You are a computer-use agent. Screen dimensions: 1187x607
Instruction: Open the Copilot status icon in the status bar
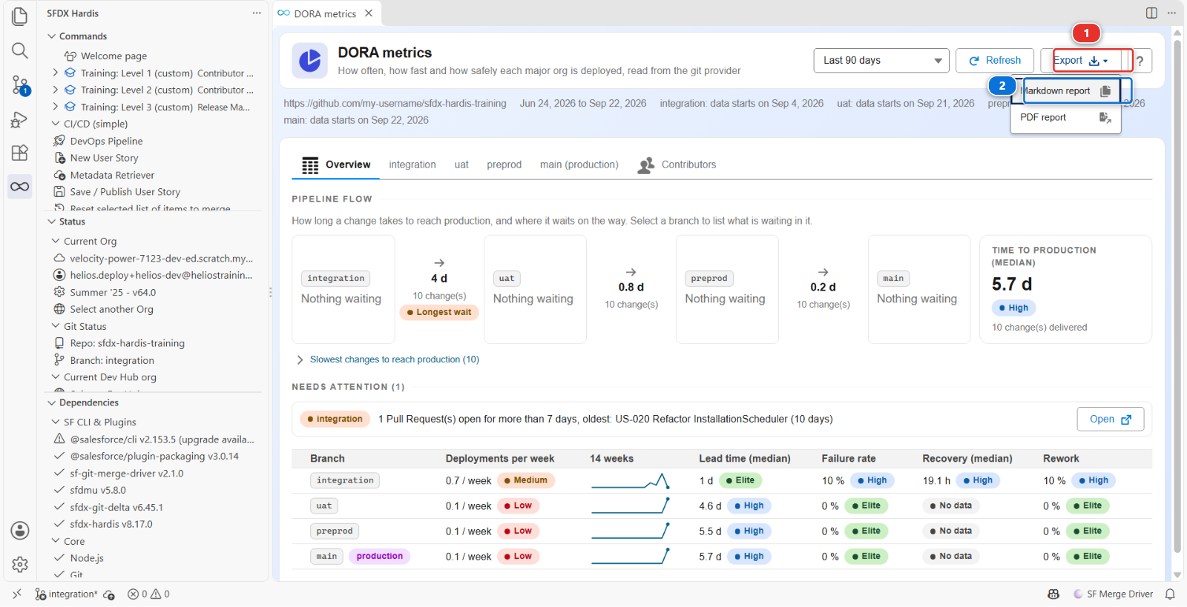point(1053,594)
